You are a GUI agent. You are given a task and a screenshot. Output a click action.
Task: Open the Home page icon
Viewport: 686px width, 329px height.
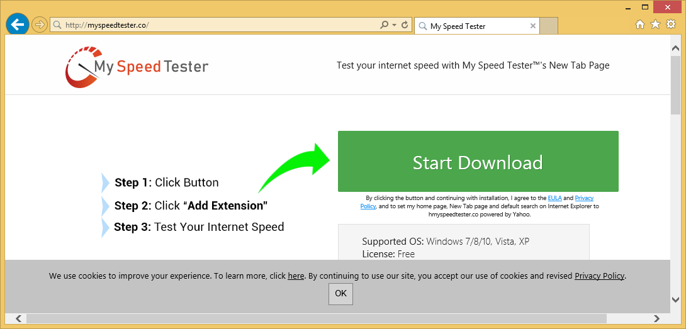tap(640, 25)
